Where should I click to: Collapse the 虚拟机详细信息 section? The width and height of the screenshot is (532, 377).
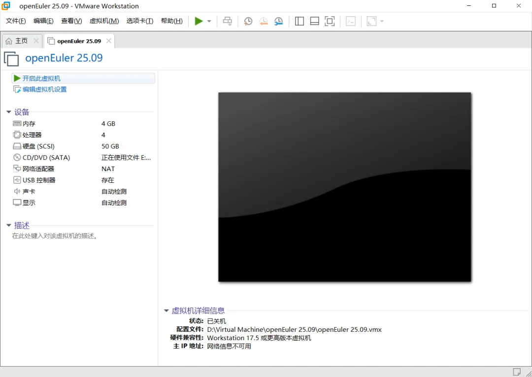pyautogui.click(x=166, y=311)
